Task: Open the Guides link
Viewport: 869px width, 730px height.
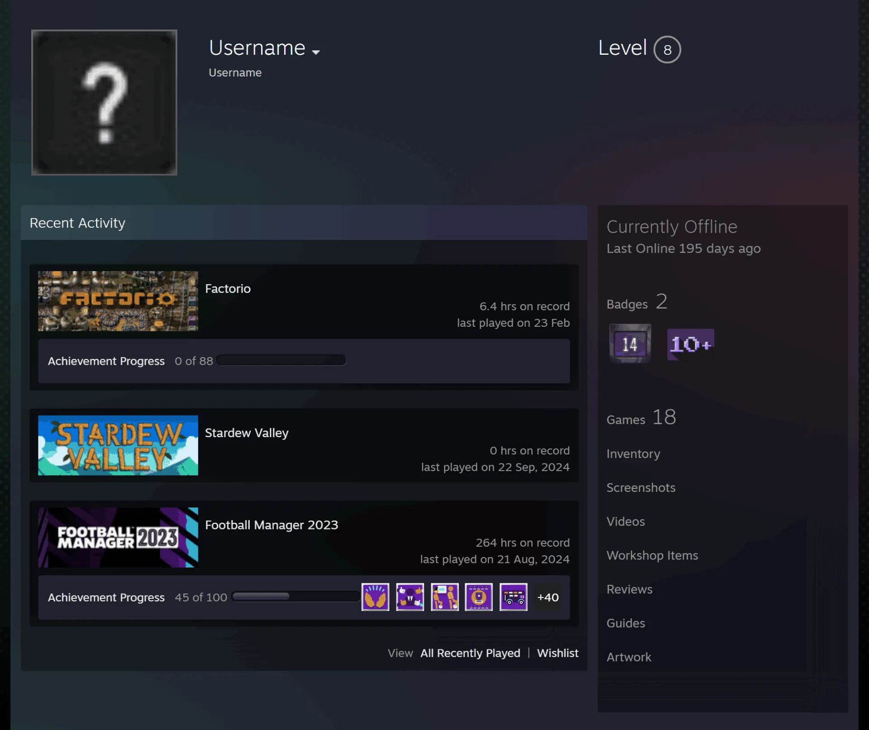Action: [x=626, y=623]
